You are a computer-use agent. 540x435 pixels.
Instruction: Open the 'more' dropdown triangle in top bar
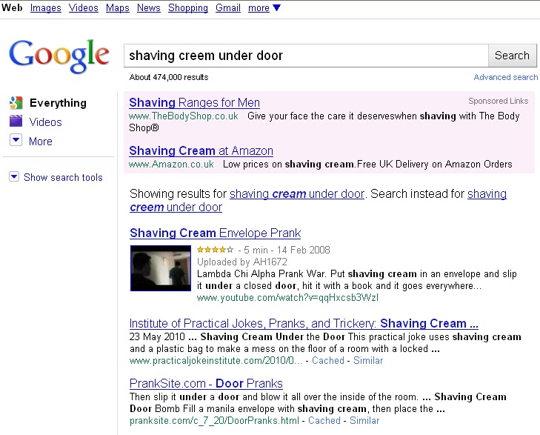tap(276, 7)
